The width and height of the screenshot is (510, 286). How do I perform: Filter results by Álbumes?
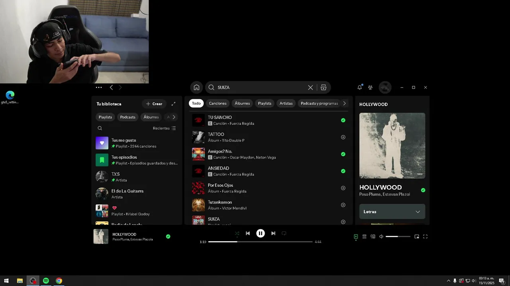click(242, 103)
